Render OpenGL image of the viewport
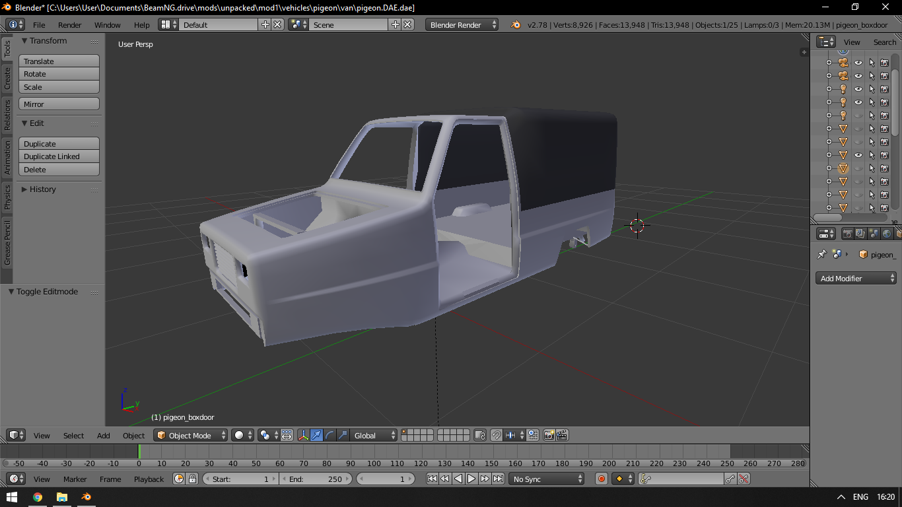Image resolution: width=902 pixels, height=507 pixels. click(549, 435)
